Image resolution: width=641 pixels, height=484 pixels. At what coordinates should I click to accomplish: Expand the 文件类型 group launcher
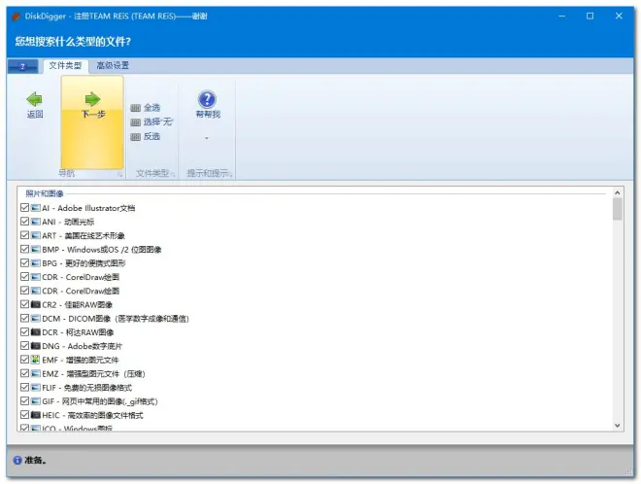click(173, 174)
